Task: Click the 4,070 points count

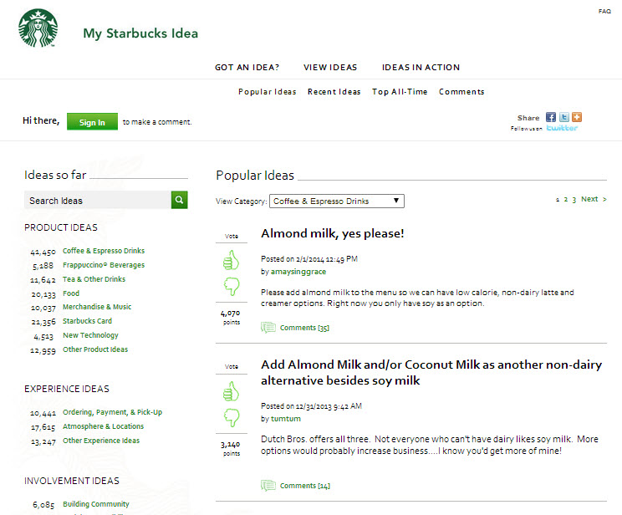Action: [x=231, y=313]
